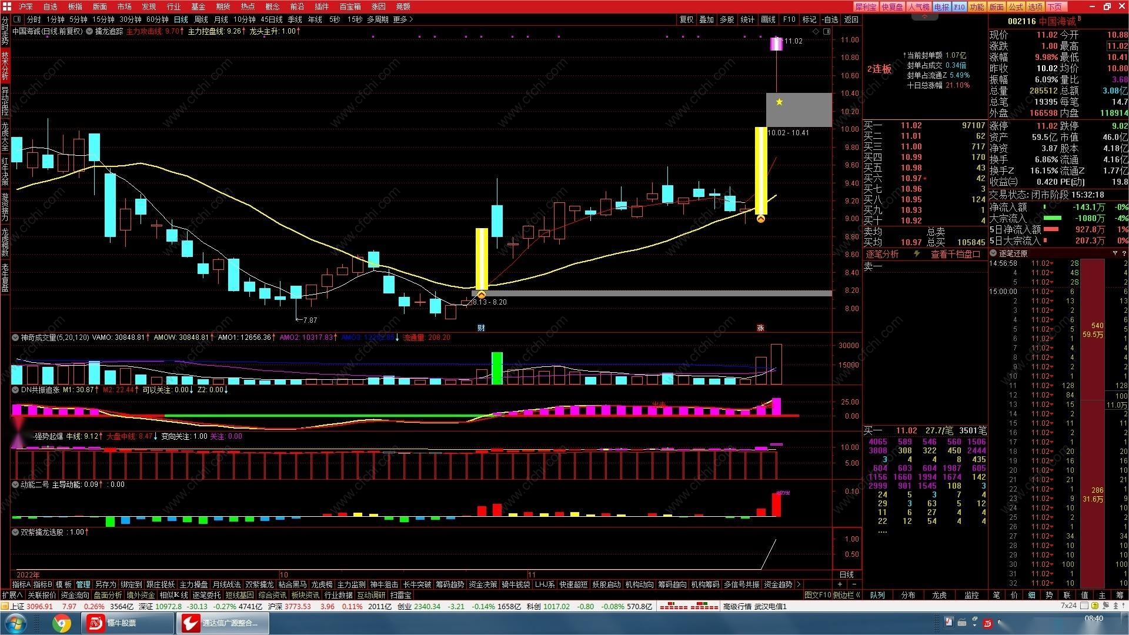The image size is (1129, 635).
Task: Click the filter funnel icon in 逐笔还原 header
Action: 1115,253
